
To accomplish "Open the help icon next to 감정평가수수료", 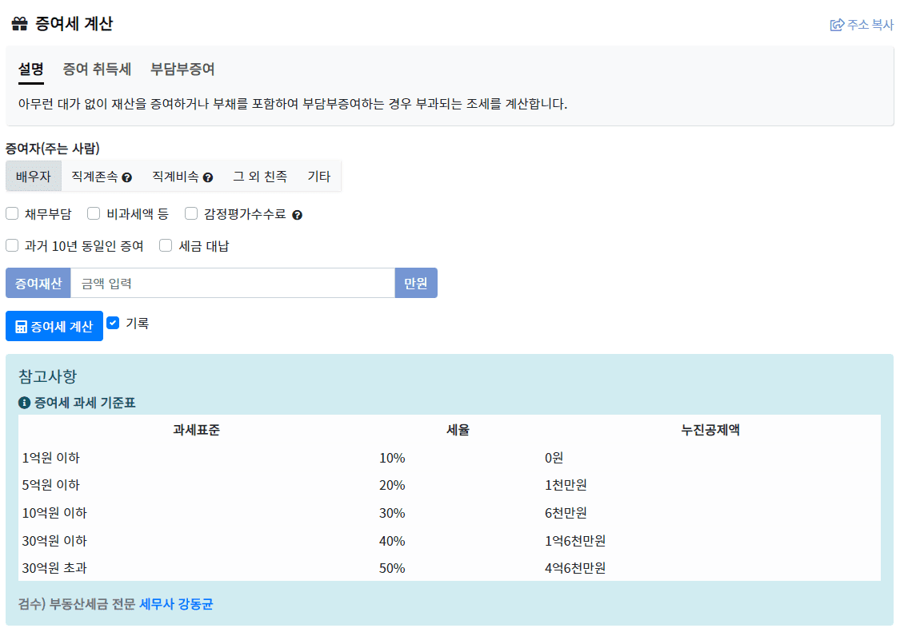I will point(297,215).
